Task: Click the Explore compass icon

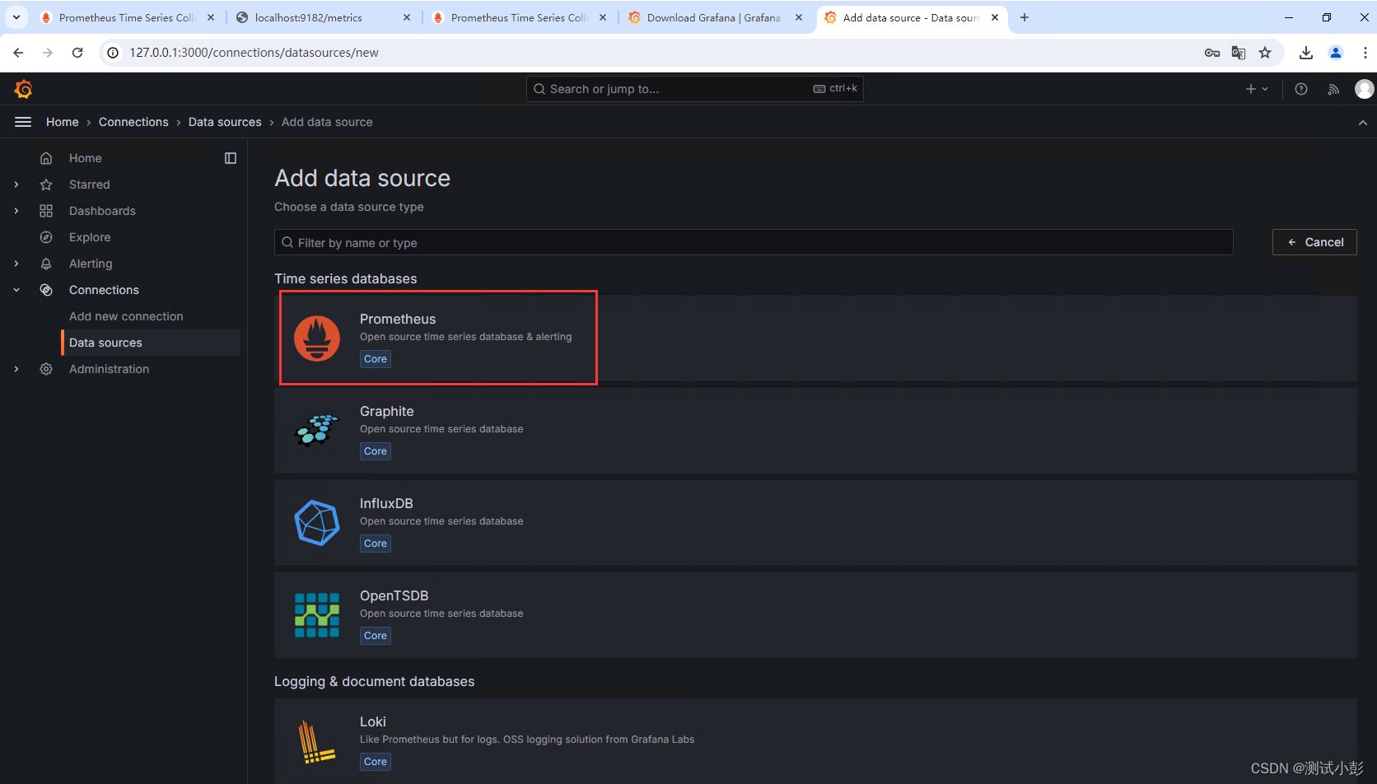Action: coord(46,237)
